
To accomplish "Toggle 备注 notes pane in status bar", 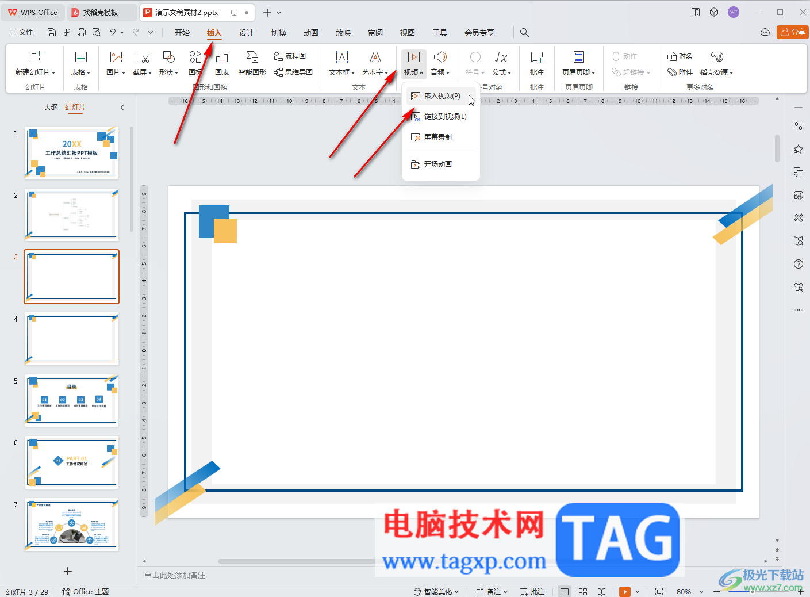I will [x=492, y=591].
